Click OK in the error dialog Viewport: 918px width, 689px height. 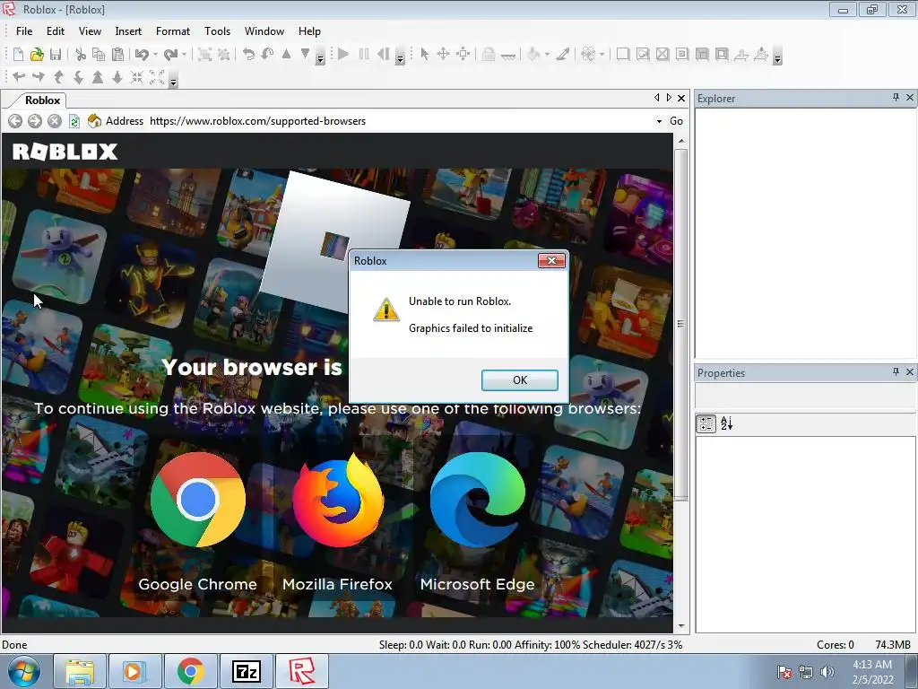(519, 380)
